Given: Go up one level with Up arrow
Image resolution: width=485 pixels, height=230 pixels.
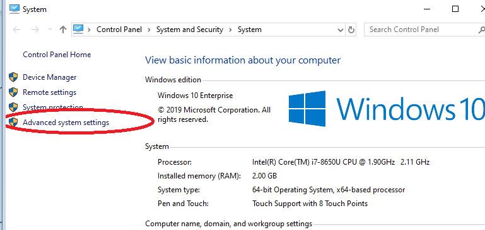Looking at the screenshot, I should pyautogui.click(x=63, y=30).
